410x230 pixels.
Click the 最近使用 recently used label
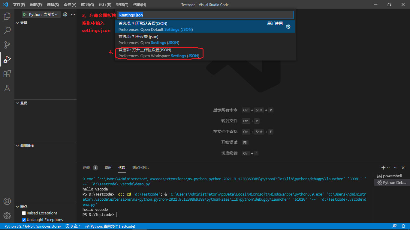[275, 23]
